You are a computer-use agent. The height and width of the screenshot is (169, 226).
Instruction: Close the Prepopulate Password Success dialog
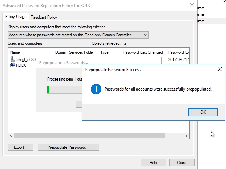(219, 69)
